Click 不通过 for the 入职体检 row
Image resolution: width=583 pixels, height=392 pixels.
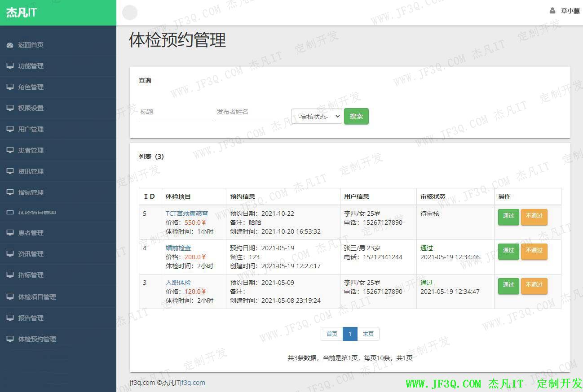534,285
